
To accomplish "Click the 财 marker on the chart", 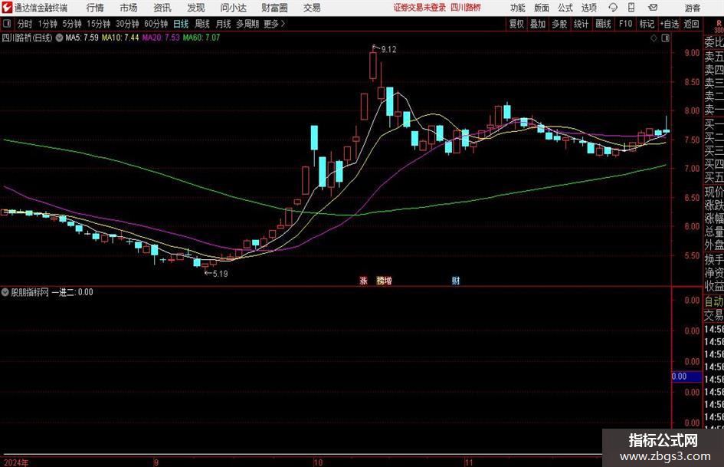I will click(456, 280).
